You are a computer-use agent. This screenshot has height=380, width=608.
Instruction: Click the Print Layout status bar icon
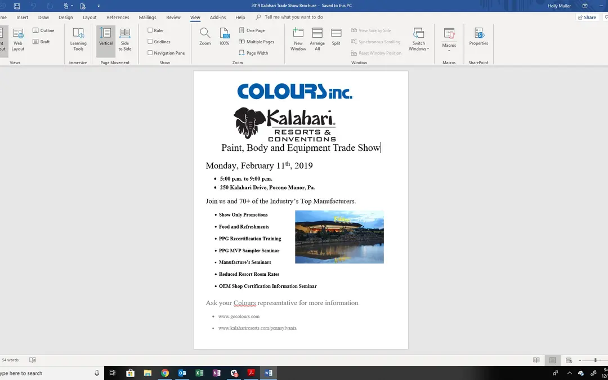pyautogui.click(x=553, y=360)
